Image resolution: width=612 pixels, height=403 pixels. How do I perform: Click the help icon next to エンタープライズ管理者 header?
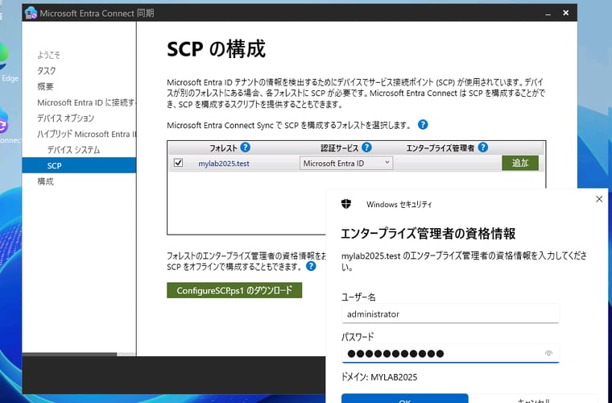tap(483, 147)
